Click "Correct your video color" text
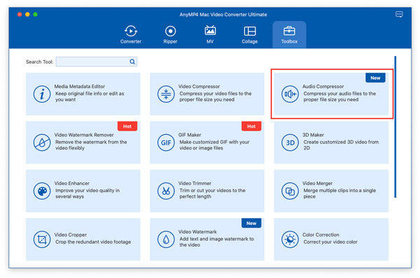Viewport: 420px width, 278px height. click(330, 242)
